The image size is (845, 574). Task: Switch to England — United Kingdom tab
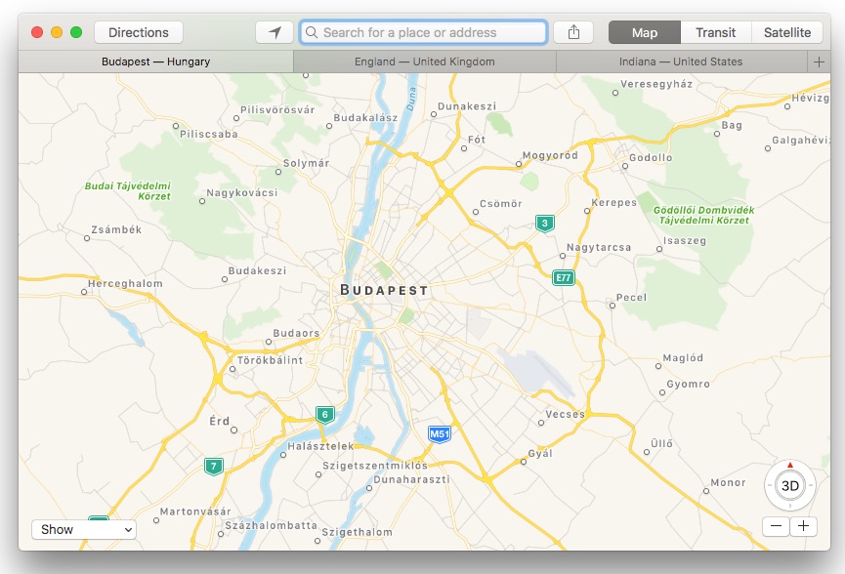(424, 61)
